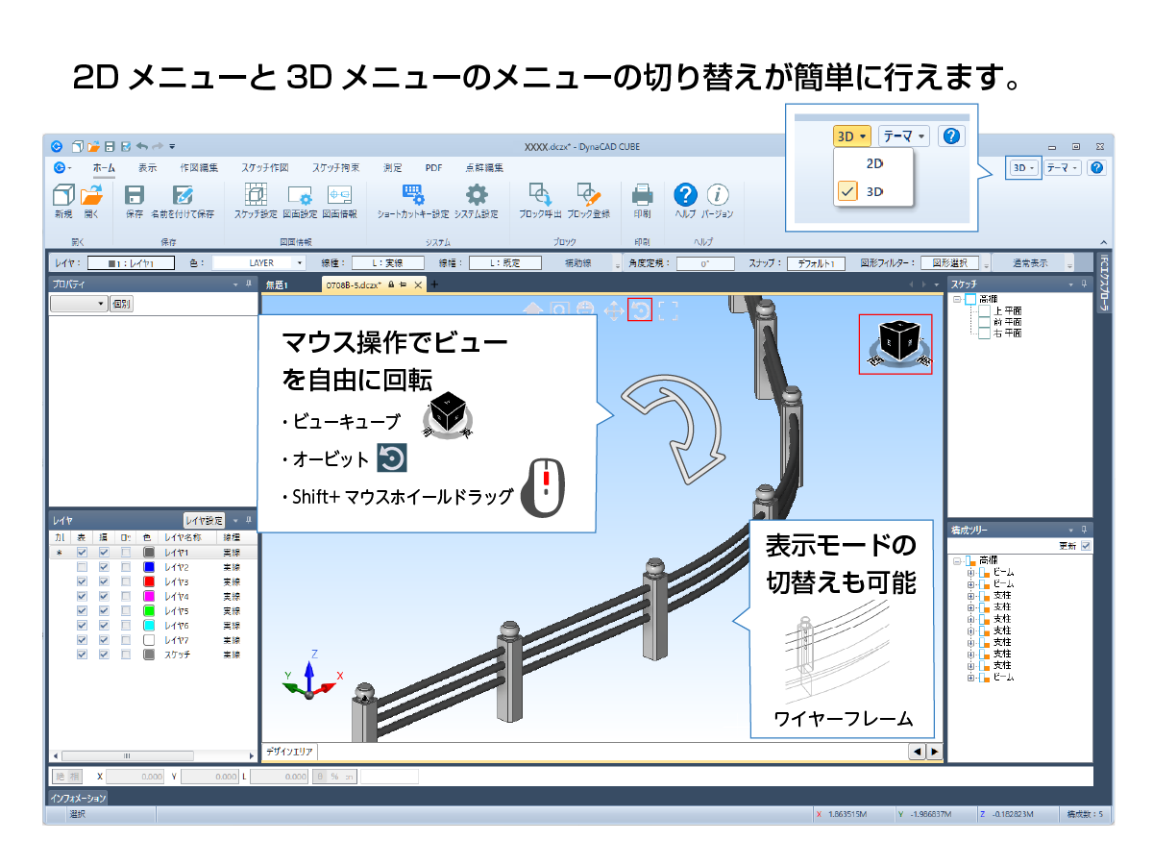Viewport: 1153px width, 865px height.
Task: Toggle the lock checkbox for レイヤ1
Action: (126, 553)
